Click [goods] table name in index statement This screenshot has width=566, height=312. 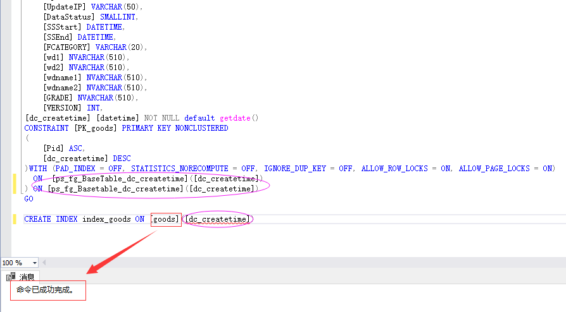pyautogui.click(x=166, y=219)
